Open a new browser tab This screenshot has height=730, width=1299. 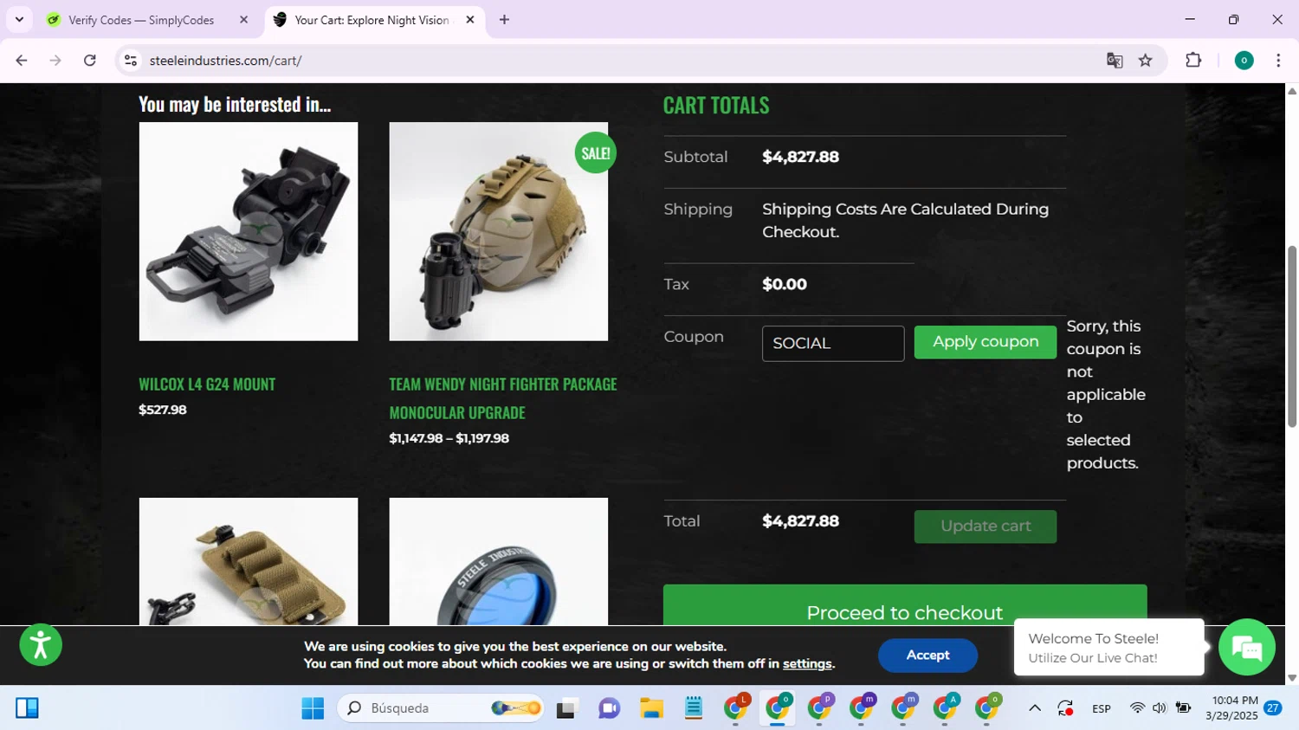pyautogui.click(x=504, y=20)
